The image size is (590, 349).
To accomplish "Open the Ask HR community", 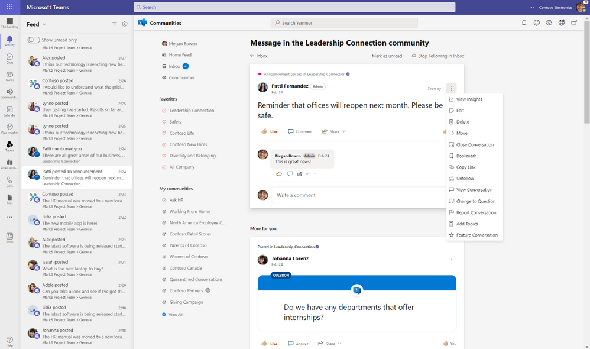I will [x=173, y=201].
